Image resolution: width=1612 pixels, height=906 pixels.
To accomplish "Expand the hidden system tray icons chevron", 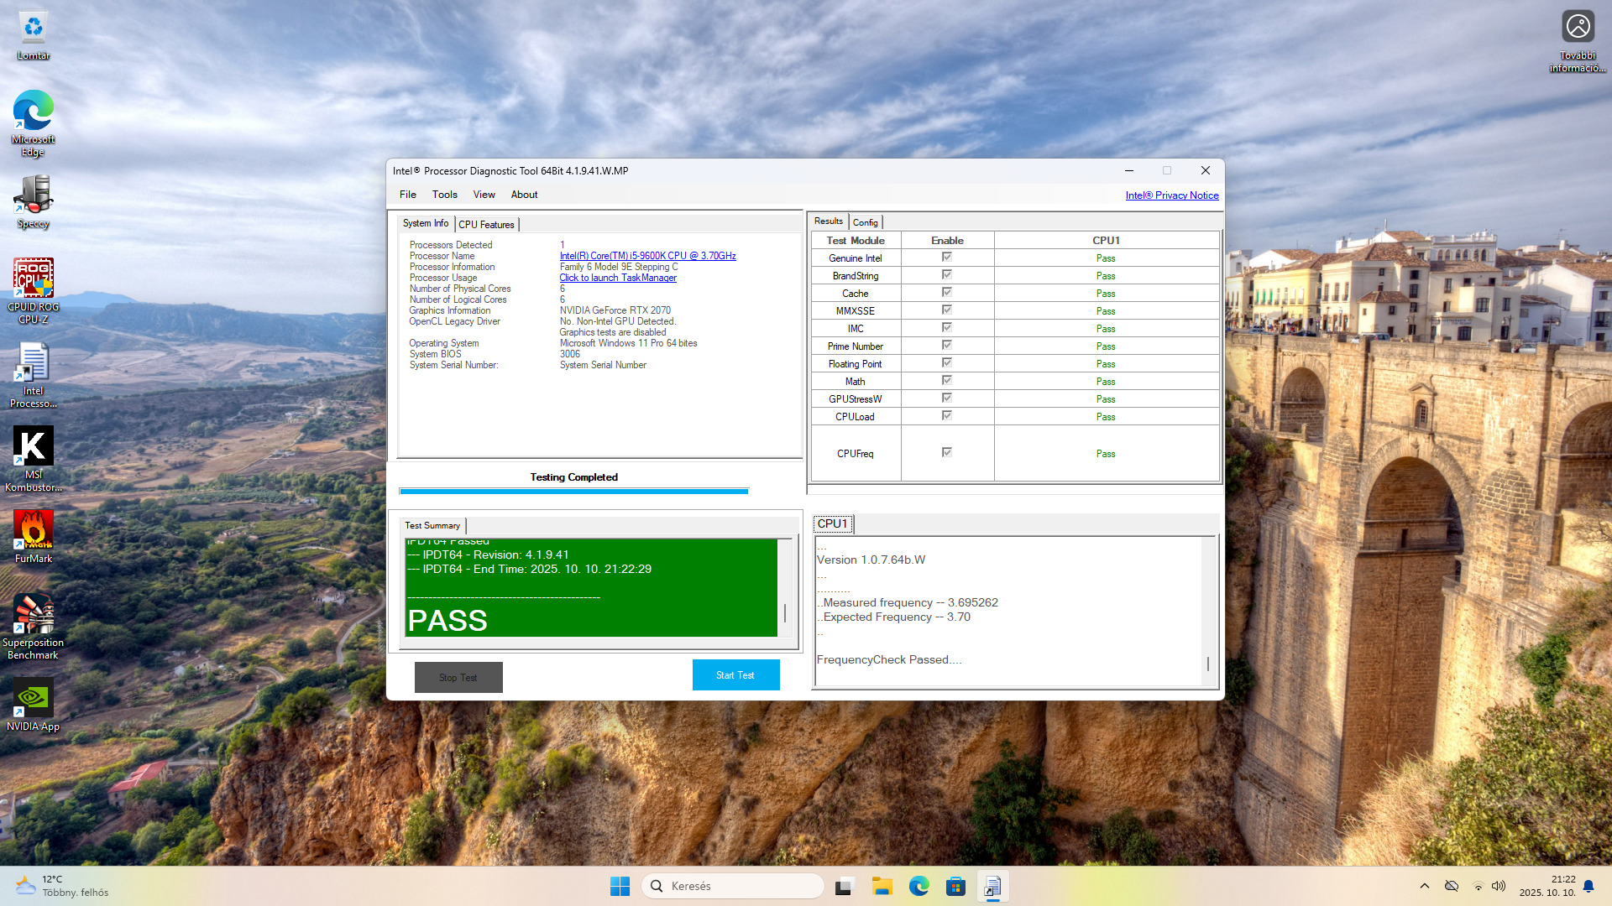I will pyautogui.click(x=1425, y=886).
